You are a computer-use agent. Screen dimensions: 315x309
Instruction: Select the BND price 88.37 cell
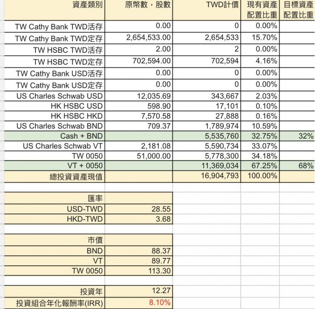[139, 251]
